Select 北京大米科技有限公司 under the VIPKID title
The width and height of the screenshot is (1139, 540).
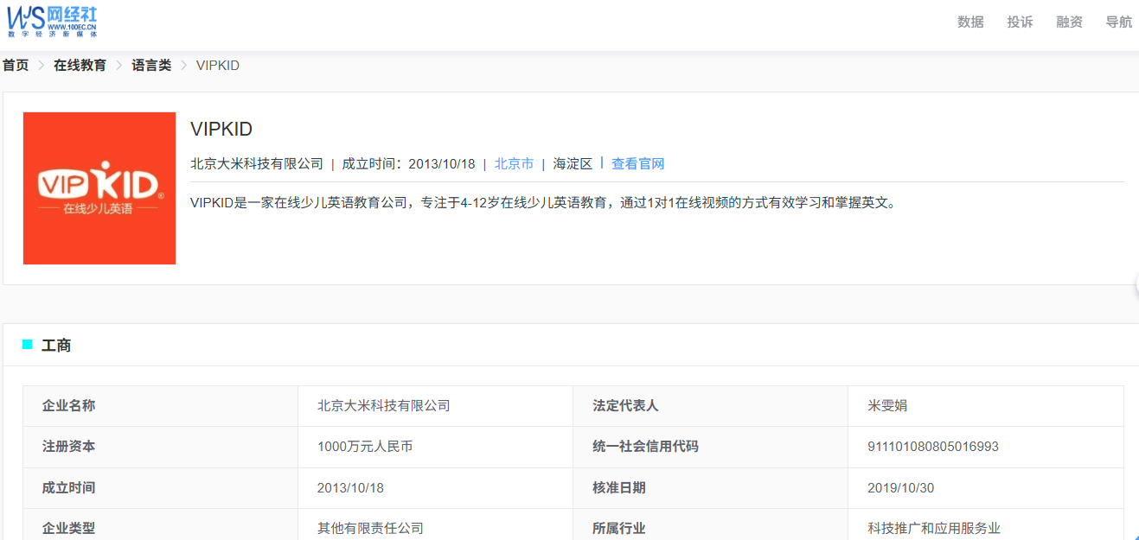click(257, 164)
